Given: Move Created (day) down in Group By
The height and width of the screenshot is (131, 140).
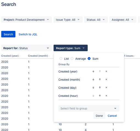Looking at the screenshot, I should 93,88.
